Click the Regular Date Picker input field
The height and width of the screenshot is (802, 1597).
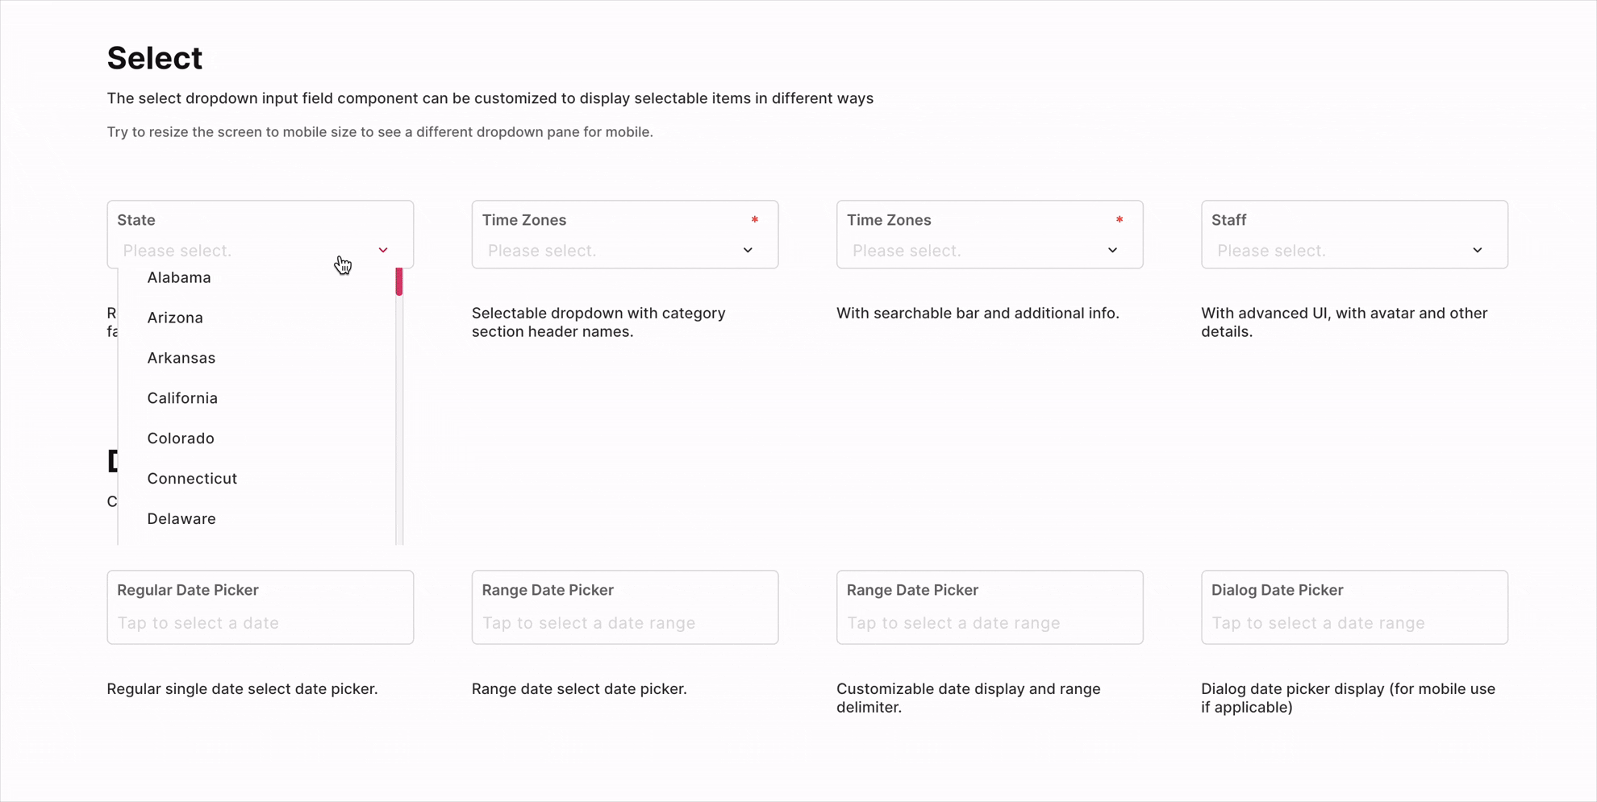click(x=260, y=622)
